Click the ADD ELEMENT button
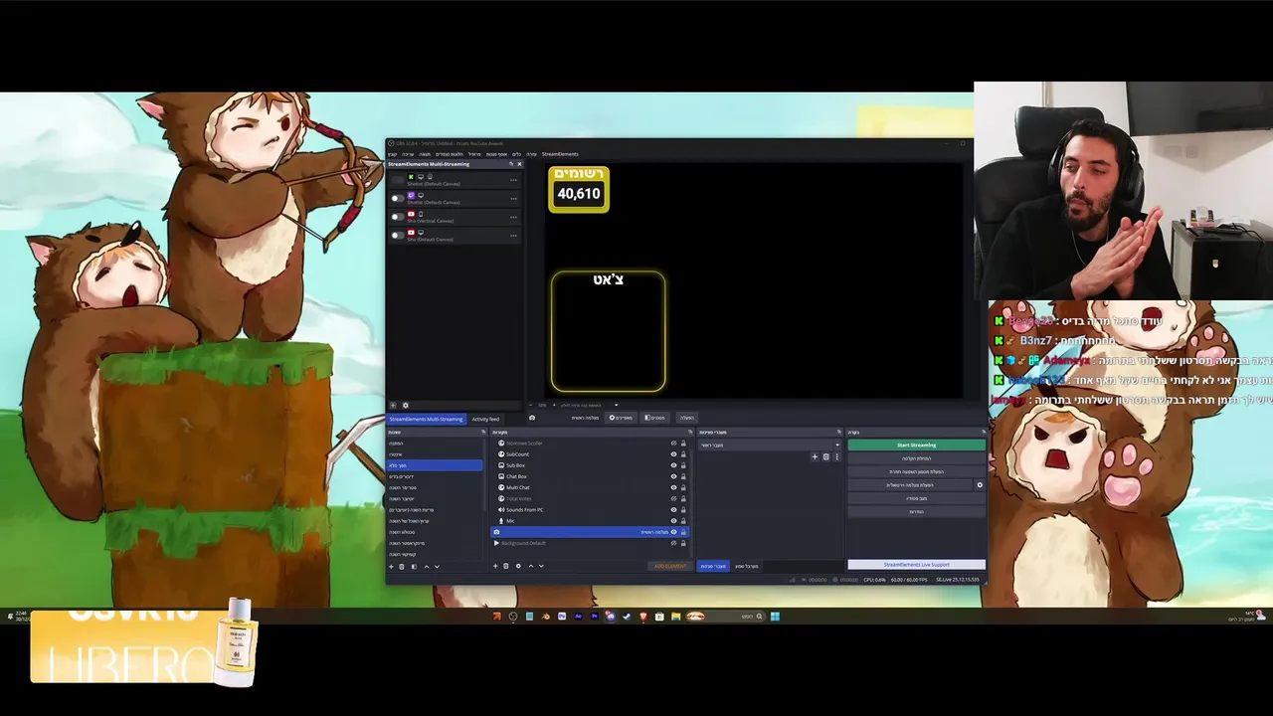This screenshot has width=1273, height=716. [x=670, y=566]
